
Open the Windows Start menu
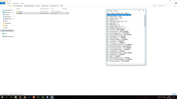click(x=2, y=97)
